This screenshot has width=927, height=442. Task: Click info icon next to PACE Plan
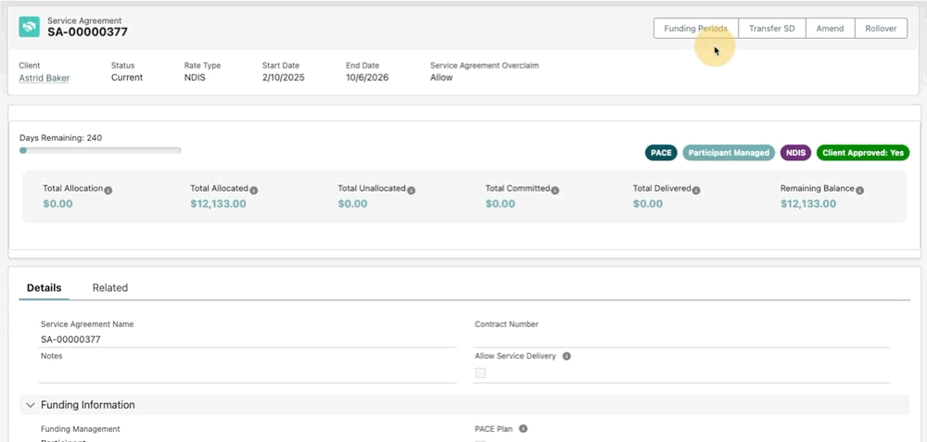coord(523,429)
